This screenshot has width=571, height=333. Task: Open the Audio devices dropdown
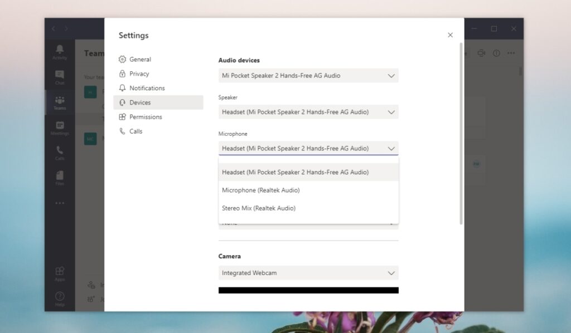pos(308,76)
